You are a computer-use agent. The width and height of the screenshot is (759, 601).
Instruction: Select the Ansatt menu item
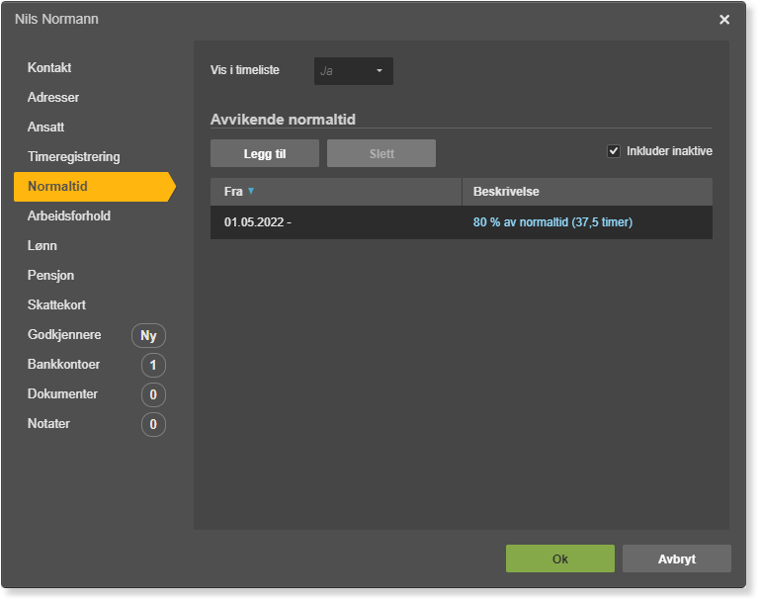tap(46, 127)
